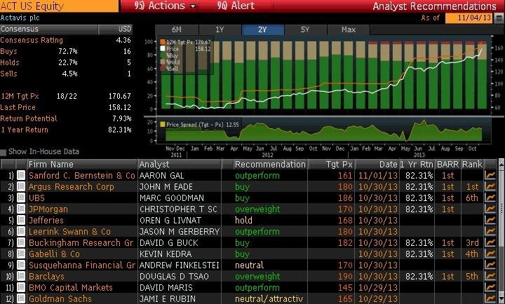Image resolution: width=505 pixels, height=304 pixels.
Task: Toggle 12M Tgt Px orange legend swatch
Action: point(163,42)
